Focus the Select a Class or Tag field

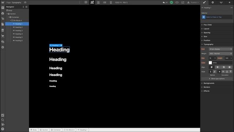point(219,17)
